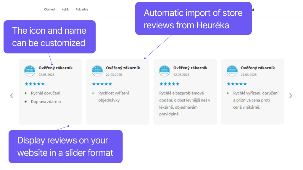Click green plus beside Rychlost vyřízení objednávky
The height and width of the screenshot is (170, 303).
[x=93, y=93]
